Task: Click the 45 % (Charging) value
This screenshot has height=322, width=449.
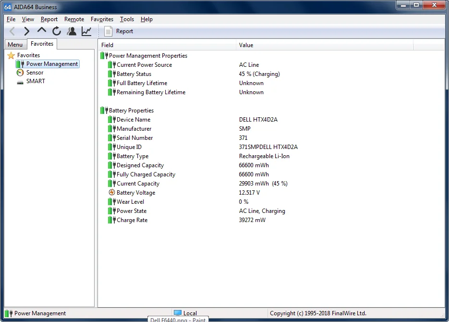Action: pyautogui.click(x=259, y=74)
